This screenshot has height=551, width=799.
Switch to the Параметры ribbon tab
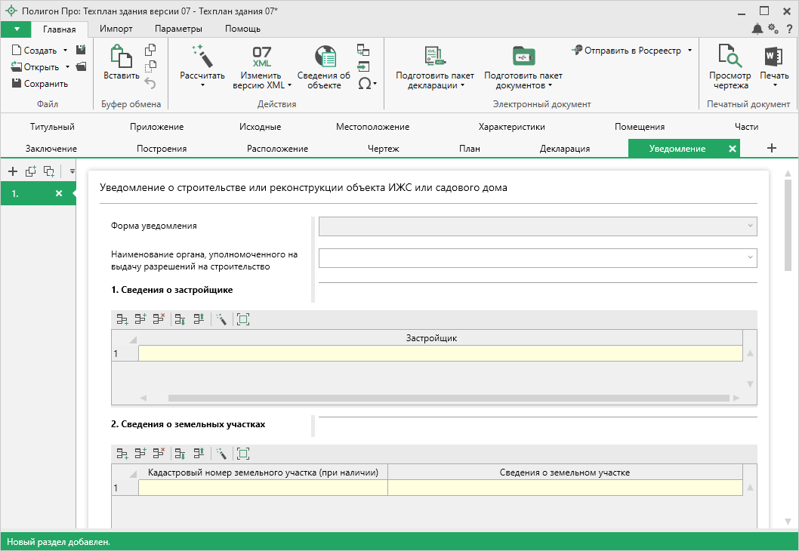178,29
